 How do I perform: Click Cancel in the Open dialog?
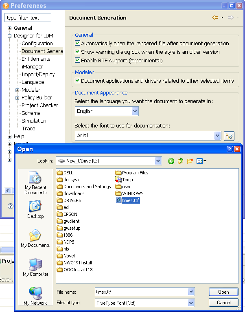pyautogui.click(x=223, y=303)
